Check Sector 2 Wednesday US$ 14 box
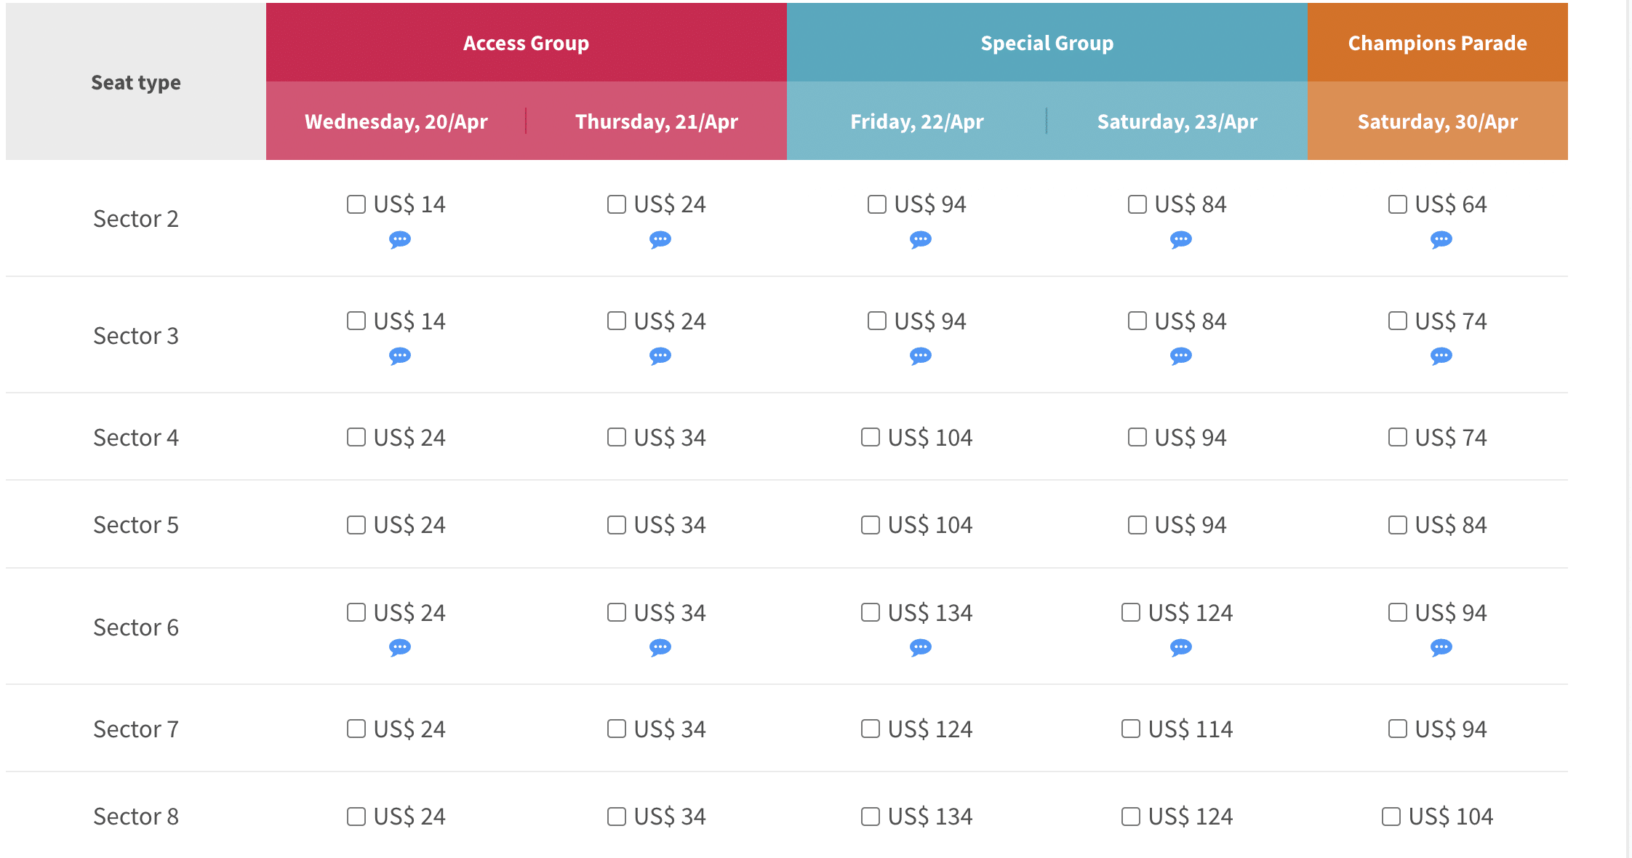Screen dimensions: 1632x858 click(356, 204)
